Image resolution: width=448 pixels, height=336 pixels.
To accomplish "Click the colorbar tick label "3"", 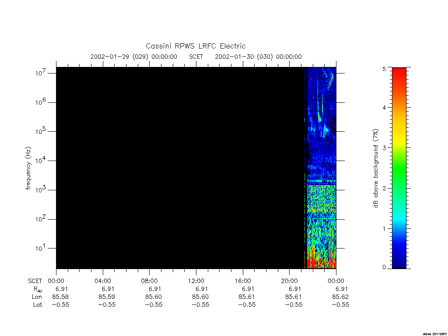I will tap(384, 148).
